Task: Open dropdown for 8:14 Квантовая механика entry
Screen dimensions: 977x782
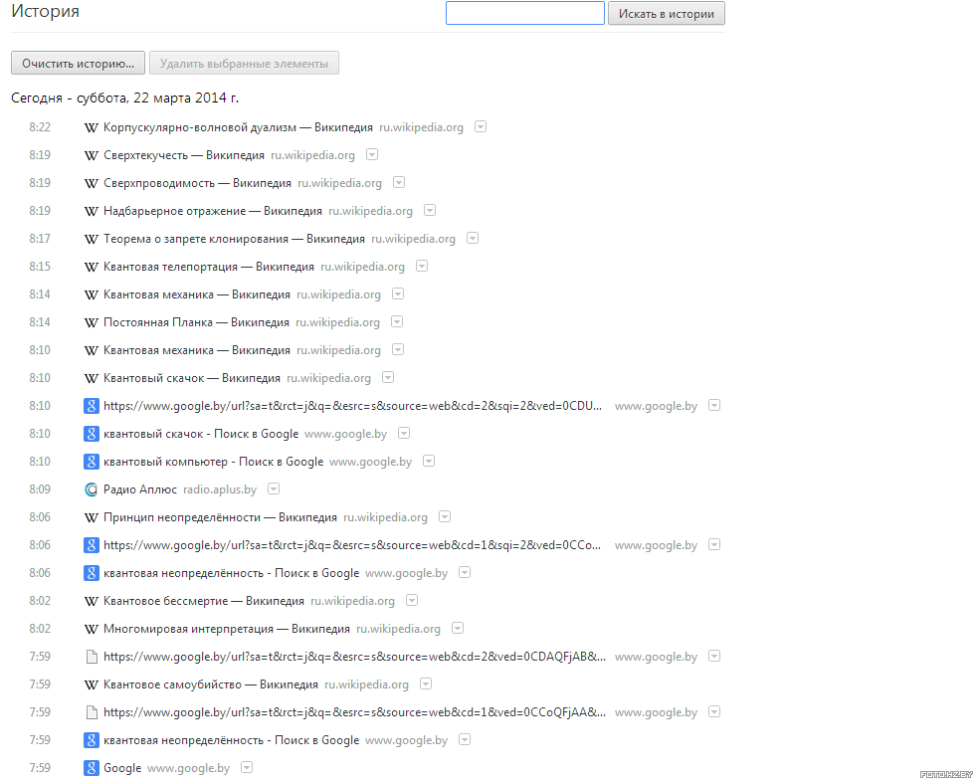Action: click(398, 294)
